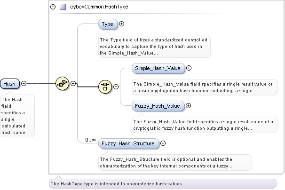This screenshot has width=285, height=190.
Task: Click the Hash field description note
Action: (x=17, y=116)
